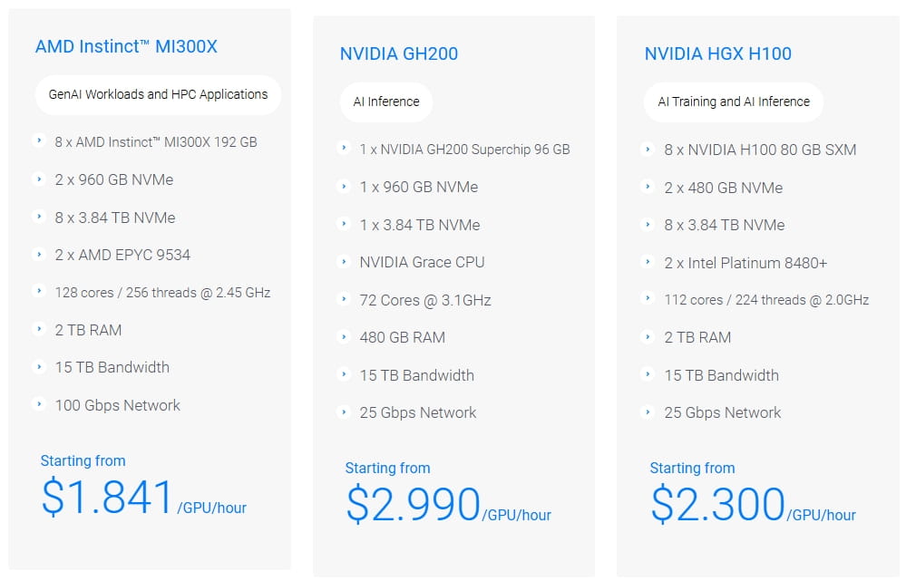Click bullet icon beside 8 x NVIDIA H100 80 GB SXM
Viewport: 906px width, 581px height.
point(648,148)
